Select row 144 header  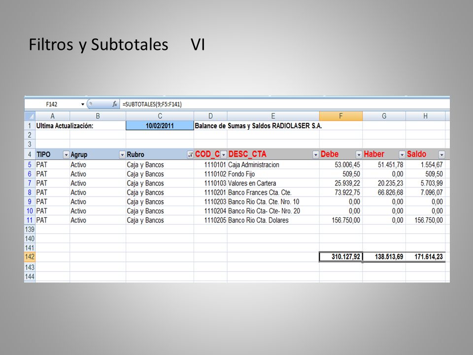[x=30, y=277]
